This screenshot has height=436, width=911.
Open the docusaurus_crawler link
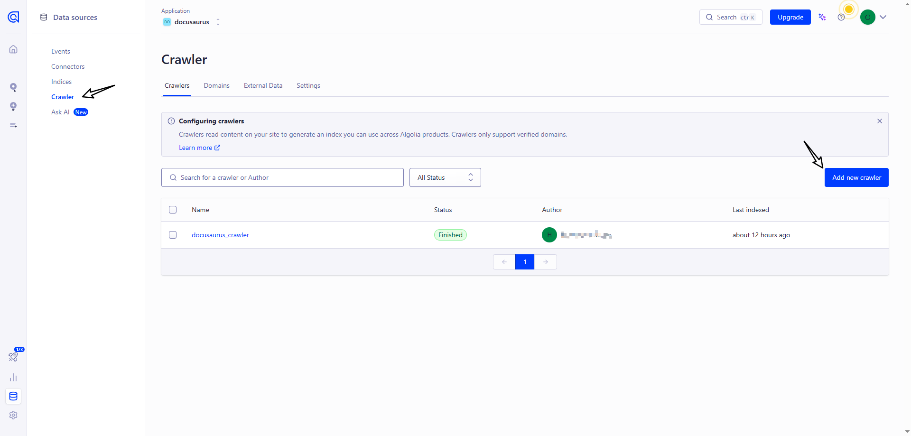tap(220, 235)
